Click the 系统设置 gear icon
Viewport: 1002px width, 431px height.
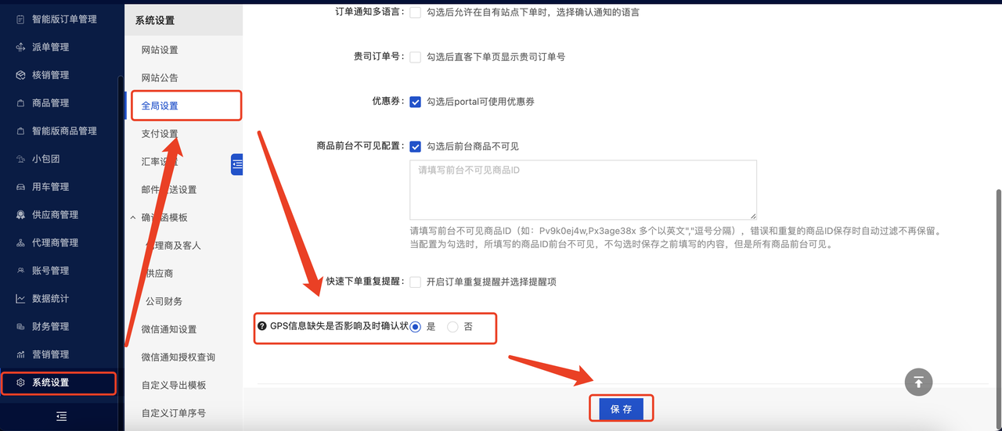click(x=21, y=383)
